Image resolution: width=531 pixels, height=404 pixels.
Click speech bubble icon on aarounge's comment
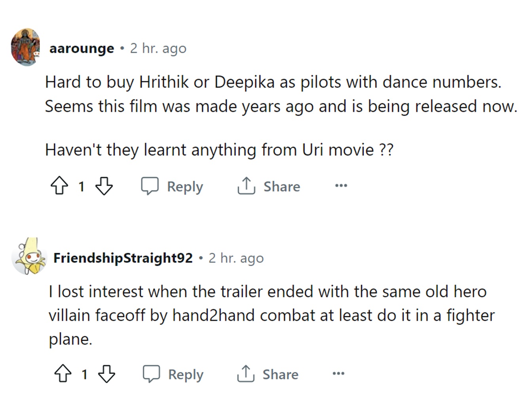coord(150,186)
